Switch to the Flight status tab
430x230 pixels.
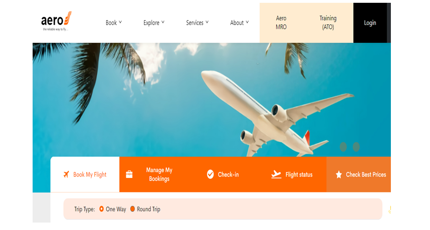click(x=292, y=174)
